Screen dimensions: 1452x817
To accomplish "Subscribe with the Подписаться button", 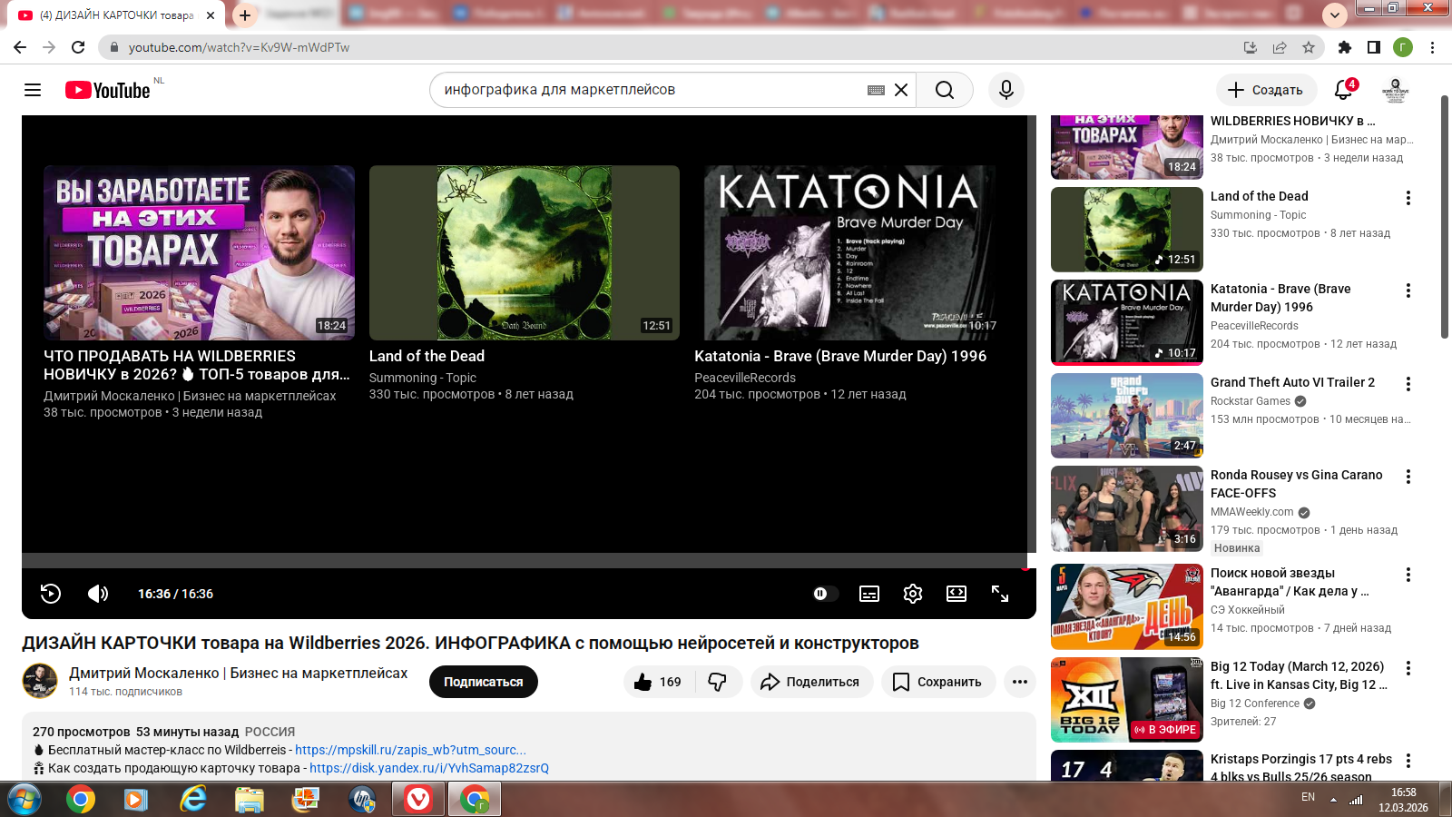I will point(484,682).
